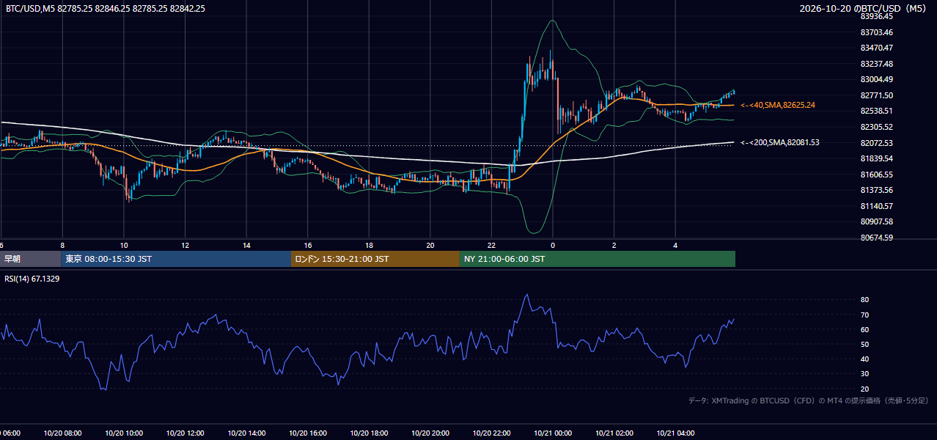The image size is (937, 440).
Task: Click price axis label 81373.56
Action: pos(876,190)
